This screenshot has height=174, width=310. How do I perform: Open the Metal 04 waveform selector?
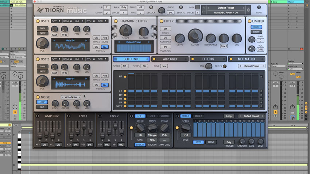point(70,40)
